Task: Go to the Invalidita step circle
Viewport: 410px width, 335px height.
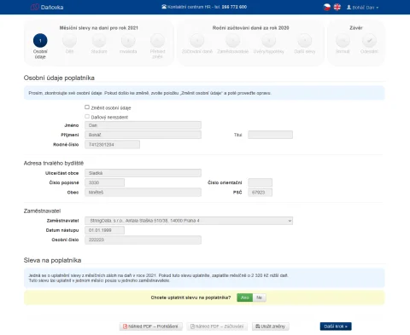Action: click(x=128, y=41)
